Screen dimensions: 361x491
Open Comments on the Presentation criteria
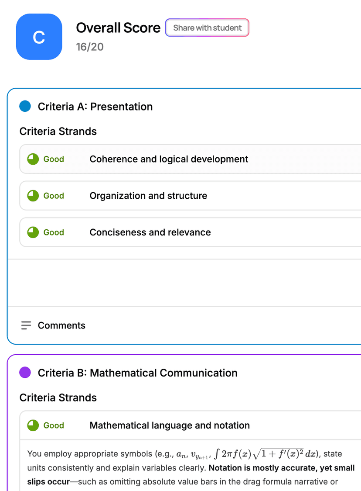click(61, 325)
